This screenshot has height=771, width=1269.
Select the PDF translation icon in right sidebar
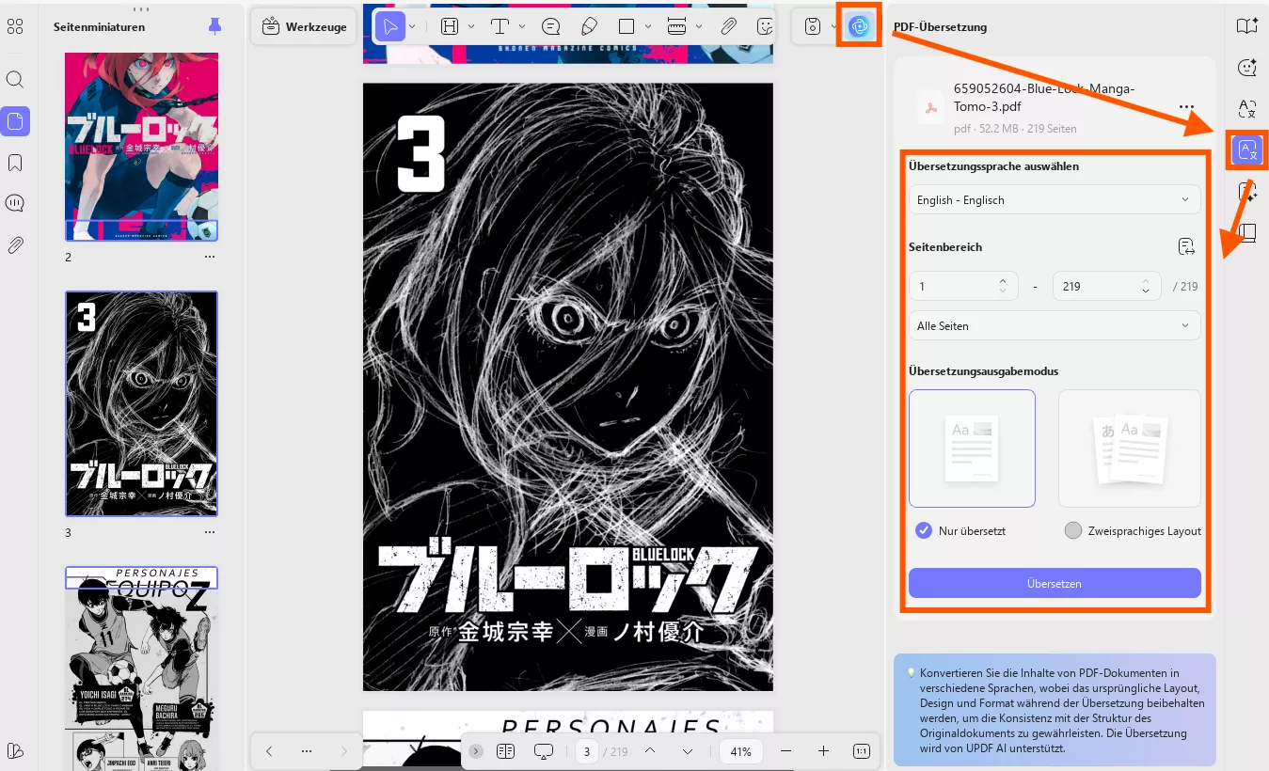pyautogui.click(x=1247, y=150)
